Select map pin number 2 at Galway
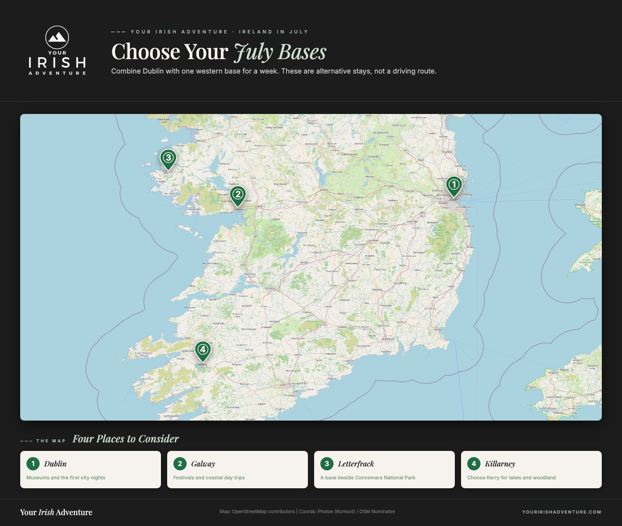 238,196
